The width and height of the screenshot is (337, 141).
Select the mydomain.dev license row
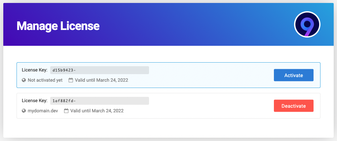205,106
